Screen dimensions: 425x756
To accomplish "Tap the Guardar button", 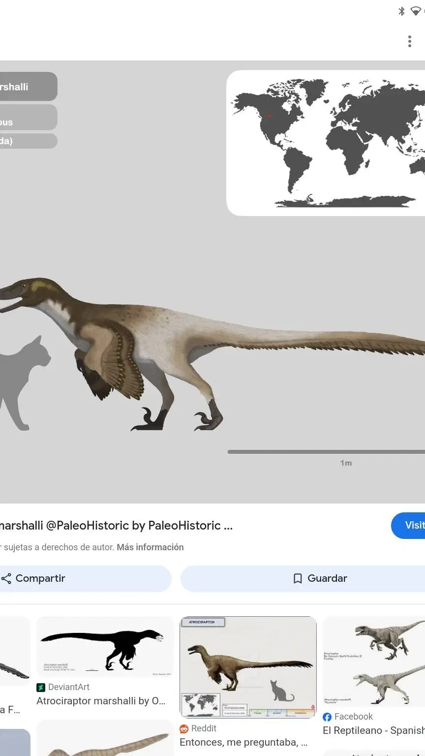I will point(303,578).
